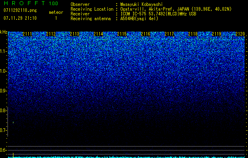The height and width of the screenshot is (158, 248).
Task: Click the 2114 time marker
Action: pyautogui.click(x=98, y=34)
